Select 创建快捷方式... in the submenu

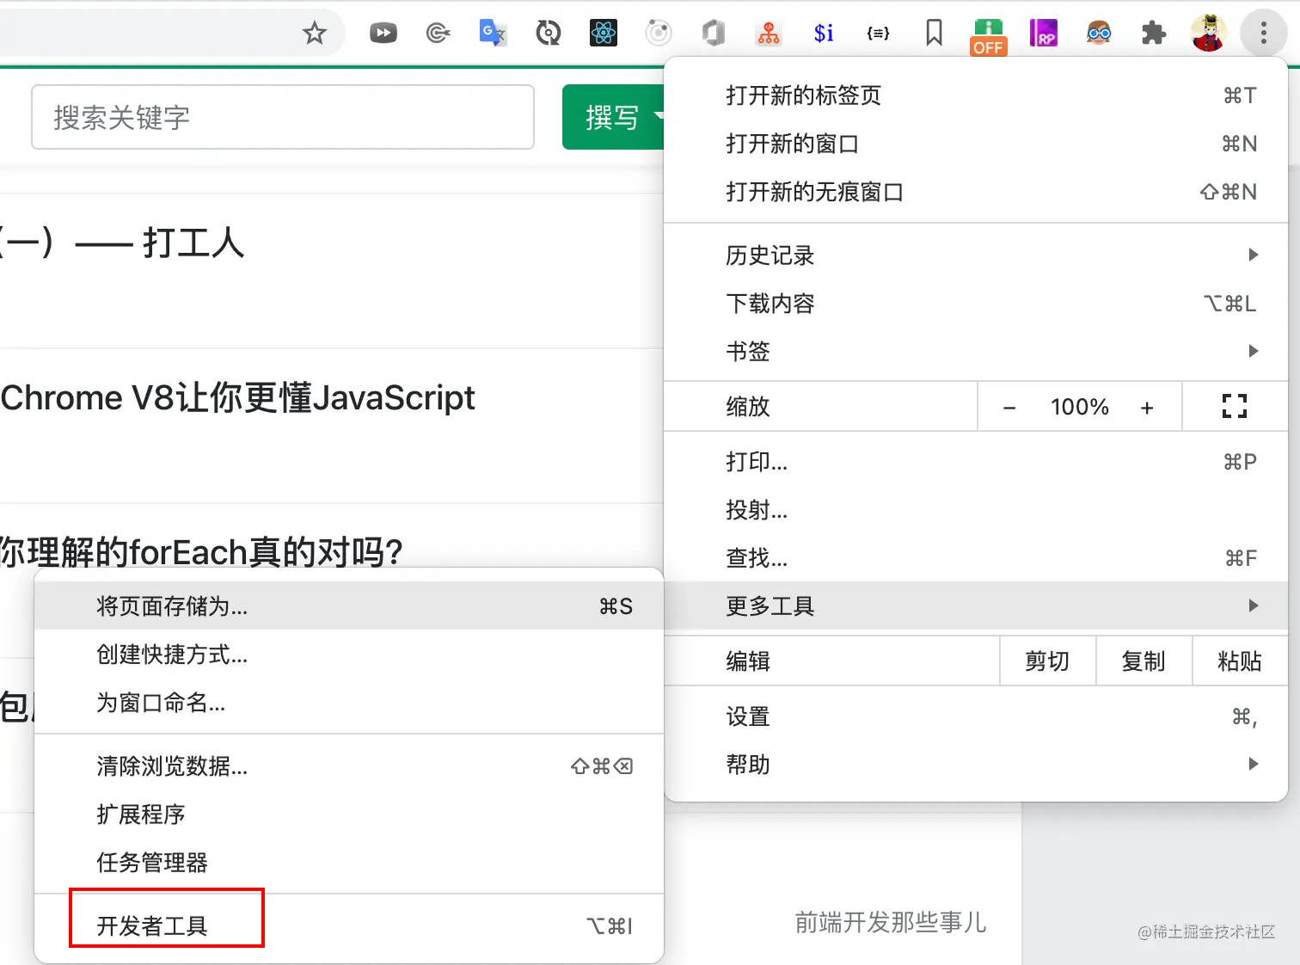click(x=349, y=655)
